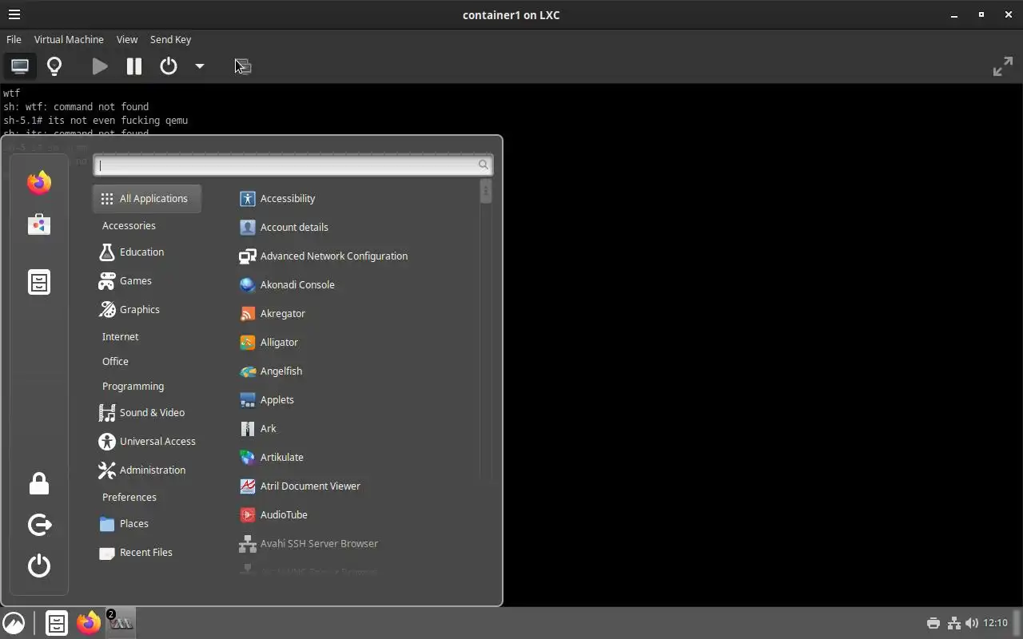Click the Shut Down power icon in the menu
Image resolution: width=1023 pixels, height=639 pixels.
click(x=39, y=566)
